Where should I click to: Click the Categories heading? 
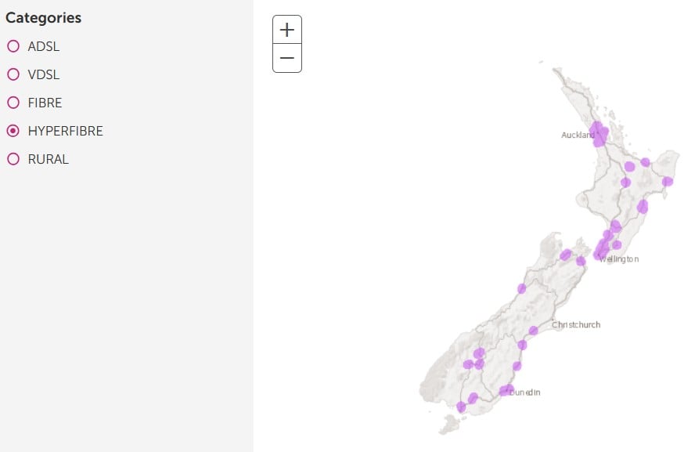44,18
